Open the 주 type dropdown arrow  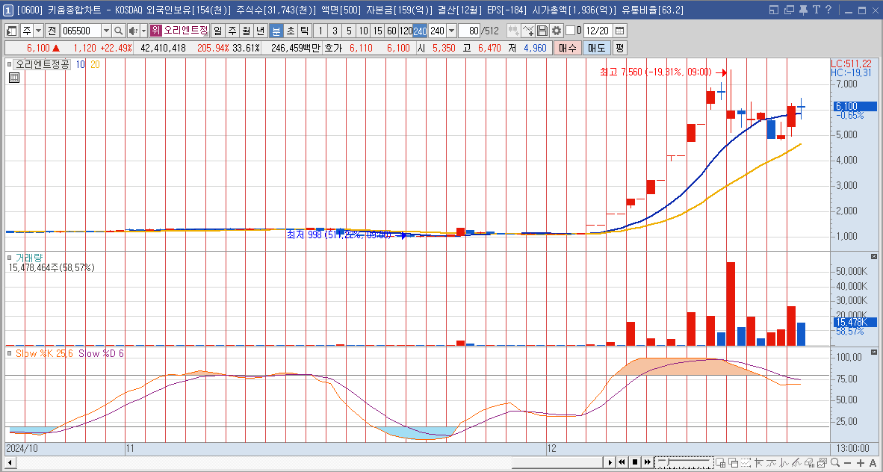tap(38, 31)
